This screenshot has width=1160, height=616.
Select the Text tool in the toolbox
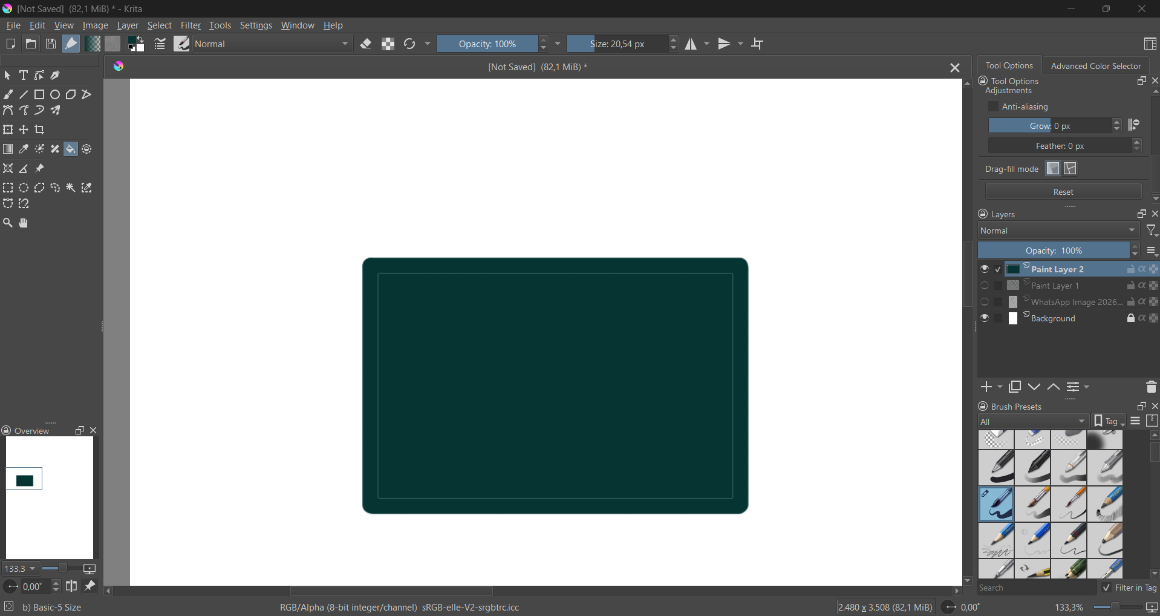click(x=24, y=76)
